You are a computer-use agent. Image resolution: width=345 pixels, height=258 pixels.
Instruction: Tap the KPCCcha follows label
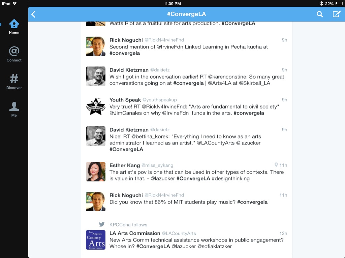(x=128, y=225)
